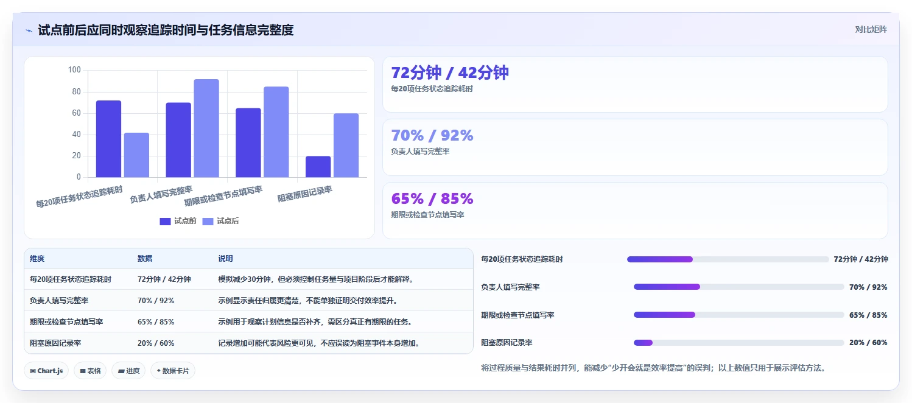Image resolution: width=912 pixels, height=403 pixels.
Task: Click 负责人填写完整率 caption in data card
Action: (x=421, y=152)
